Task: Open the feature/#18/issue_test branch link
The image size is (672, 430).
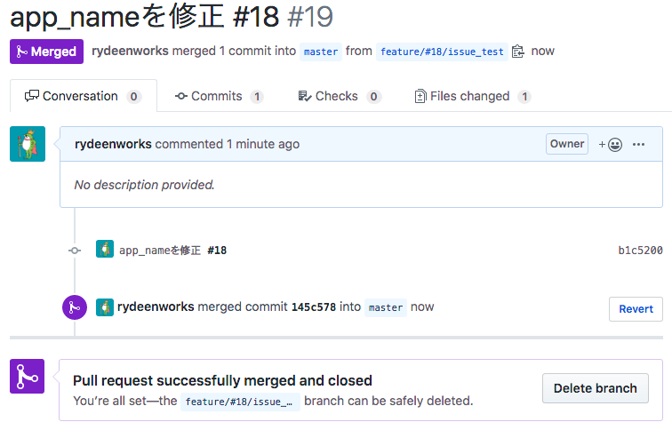Action: point(442,52)
